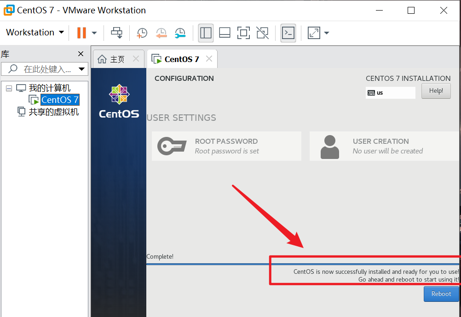This screenshot has height=317, width=461.
Task: Open the snapshot manager
Action: coord(180,33)
